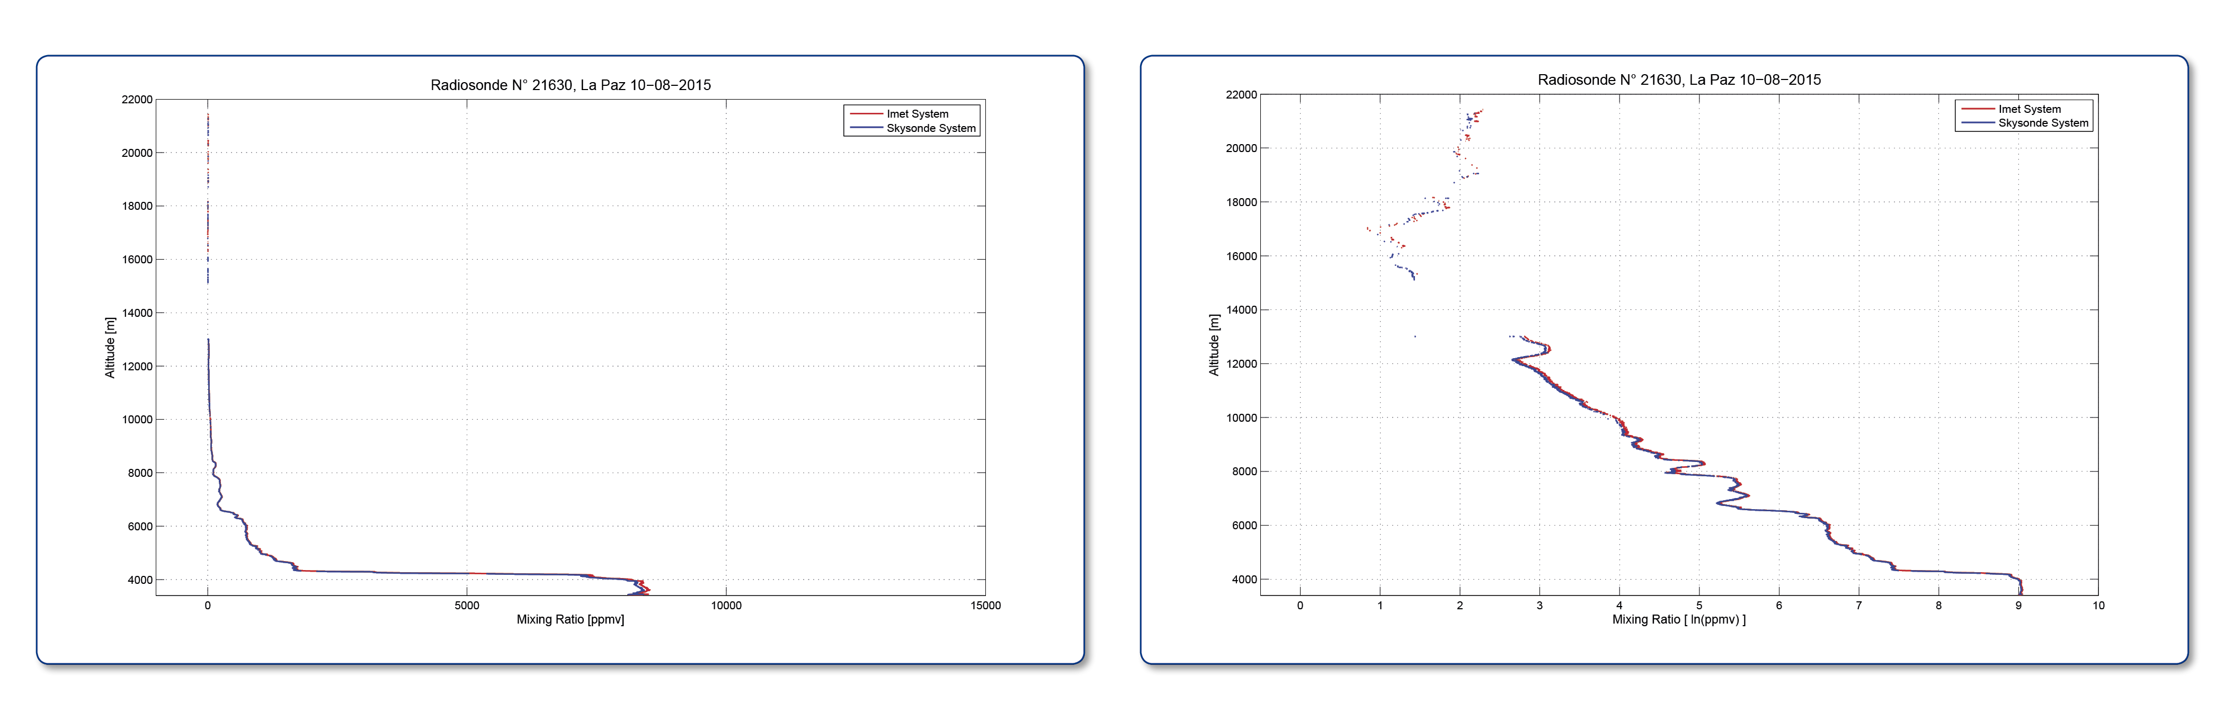This screenshot has height=720, width=2225.
Task: Click the 9 tick on right x-axis
Action: coord(2018,605)
